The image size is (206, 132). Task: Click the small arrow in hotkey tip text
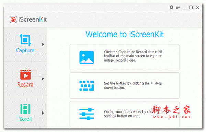pos(152,83)
